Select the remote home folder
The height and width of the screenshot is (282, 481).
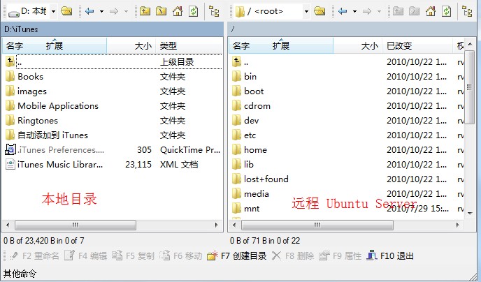347,150
